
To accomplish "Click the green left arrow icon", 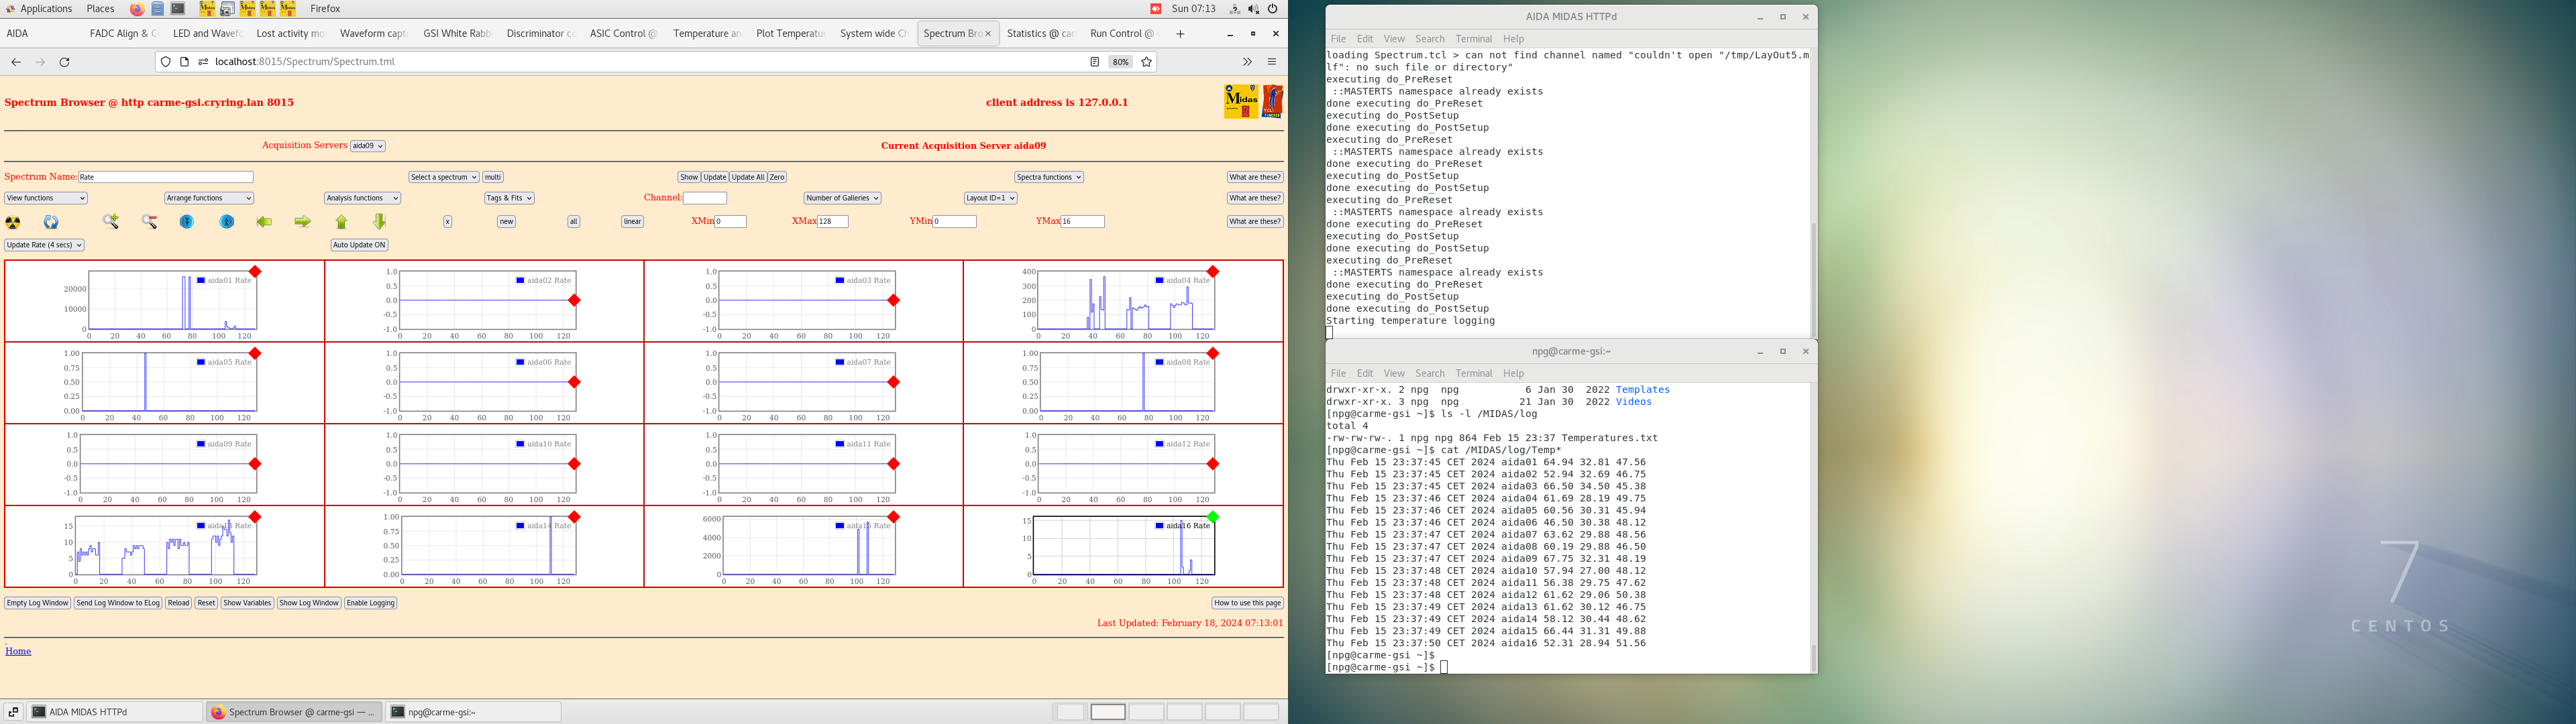I will [264, 222].
